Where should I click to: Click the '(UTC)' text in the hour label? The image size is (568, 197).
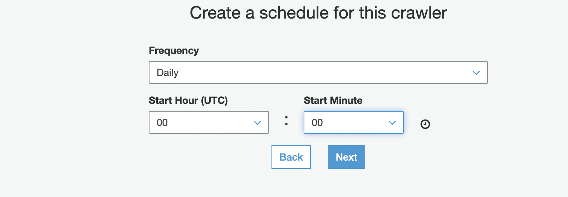click(214, 101)
